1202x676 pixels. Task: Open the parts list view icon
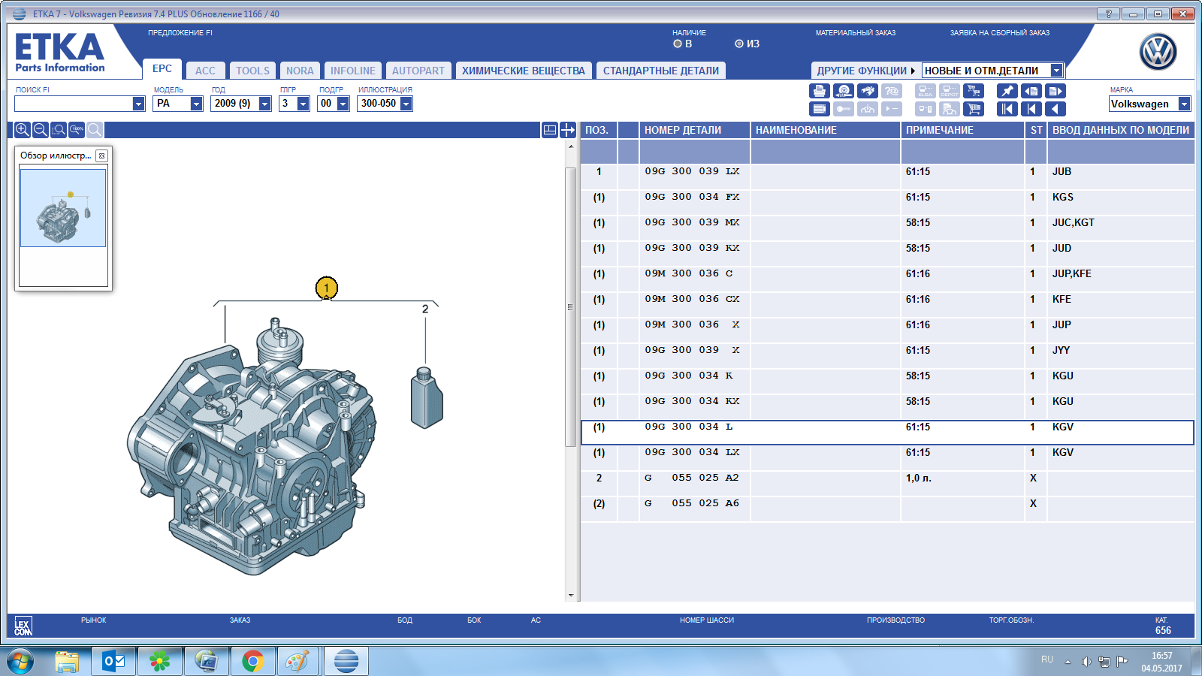tap(820, 109)
